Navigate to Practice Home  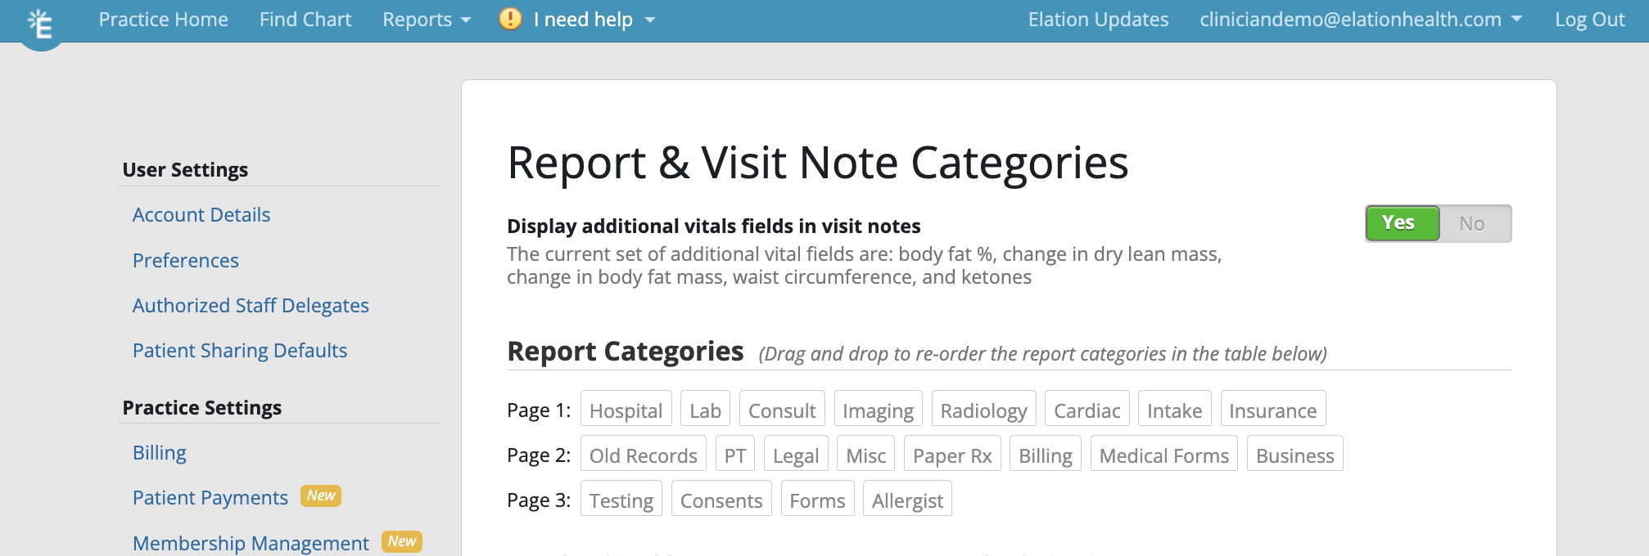click(x=163, y=19)
